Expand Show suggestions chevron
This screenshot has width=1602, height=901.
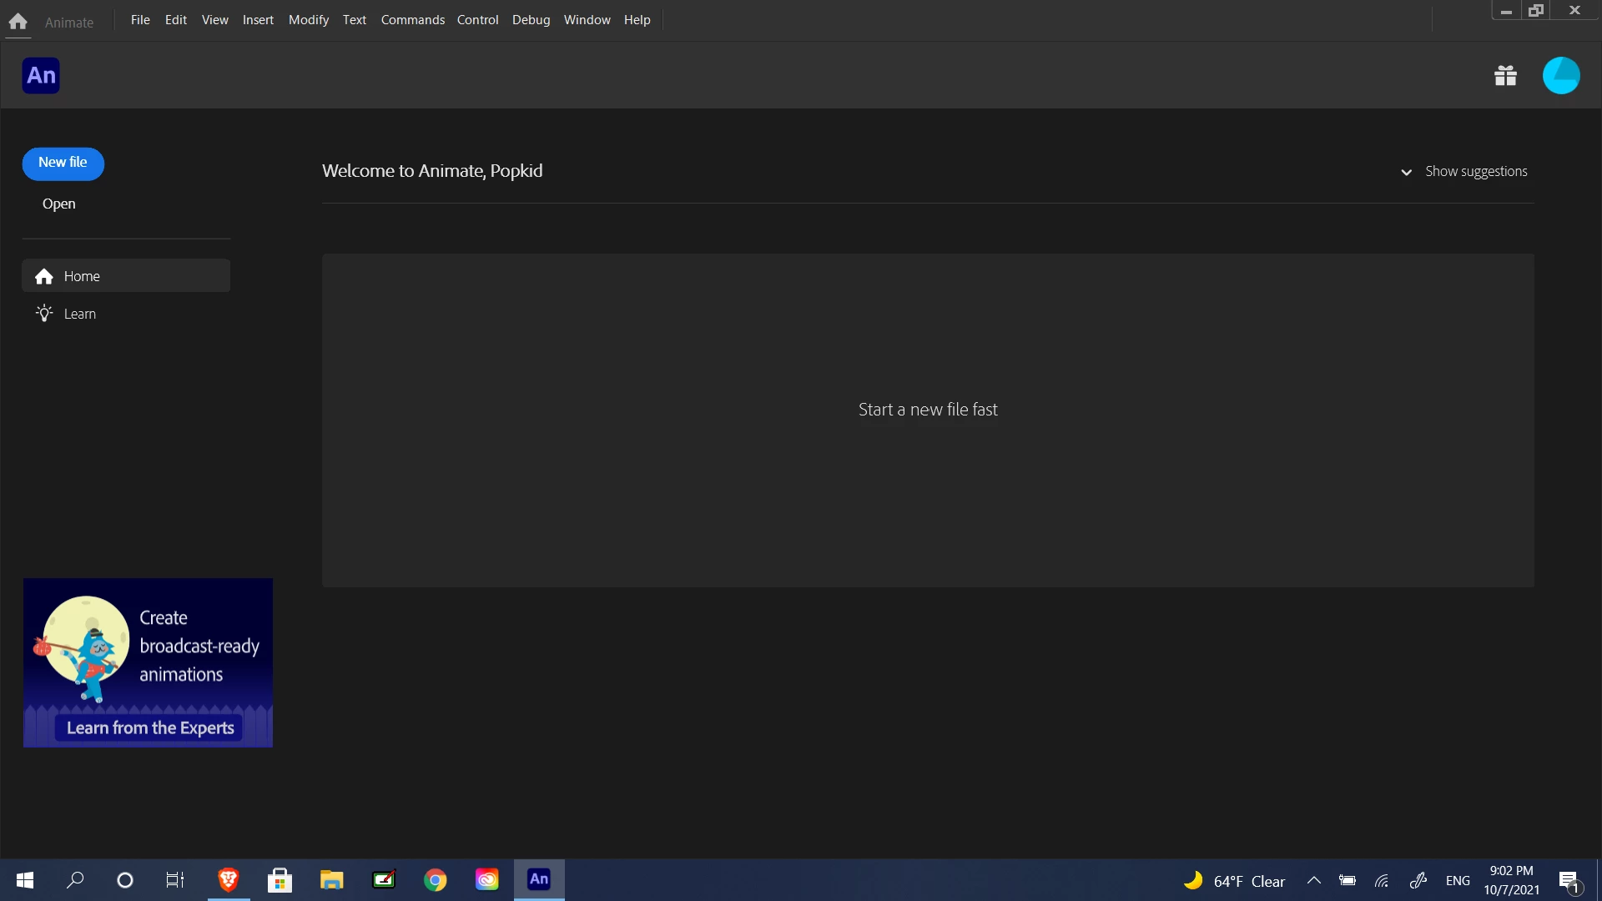click(x=1406, y=172)
